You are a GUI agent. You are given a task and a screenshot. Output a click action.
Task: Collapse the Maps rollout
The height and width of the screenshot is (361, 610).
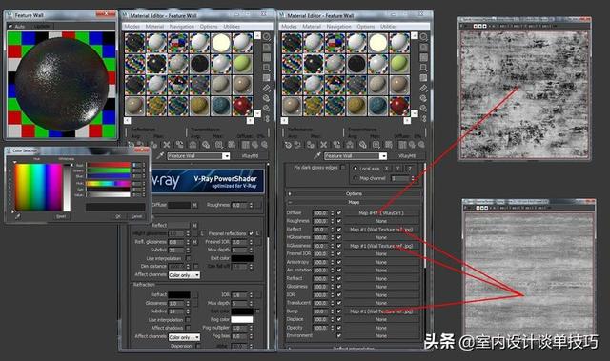point(354,202)
